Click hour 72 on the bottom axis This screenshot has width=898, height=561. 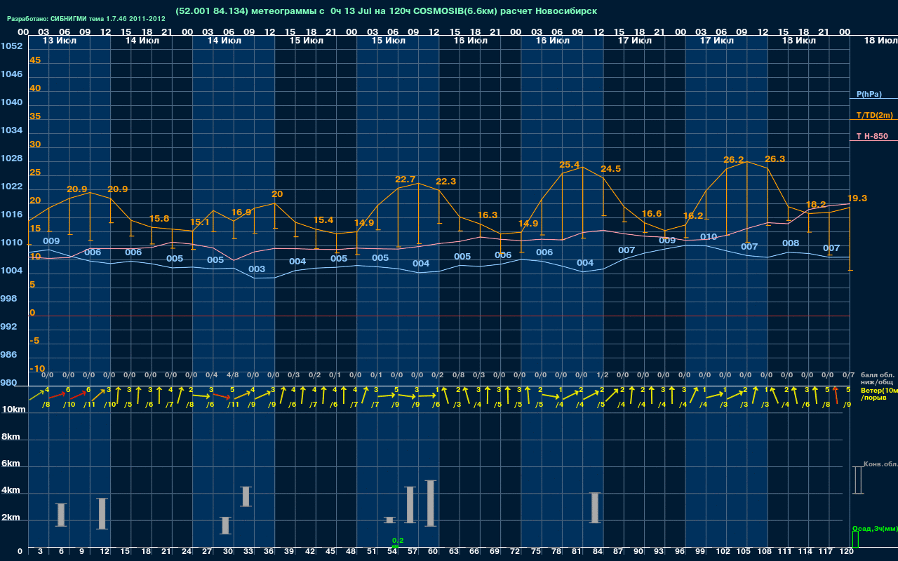click(x=516, y=553)
